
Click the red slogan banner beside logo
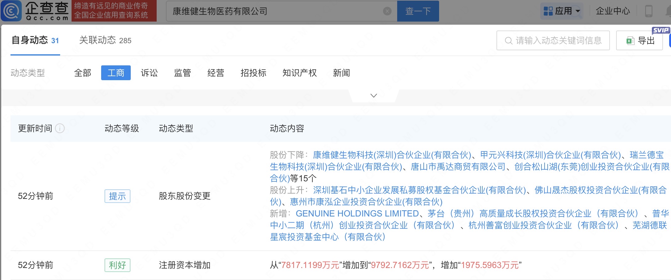[114, 11]
